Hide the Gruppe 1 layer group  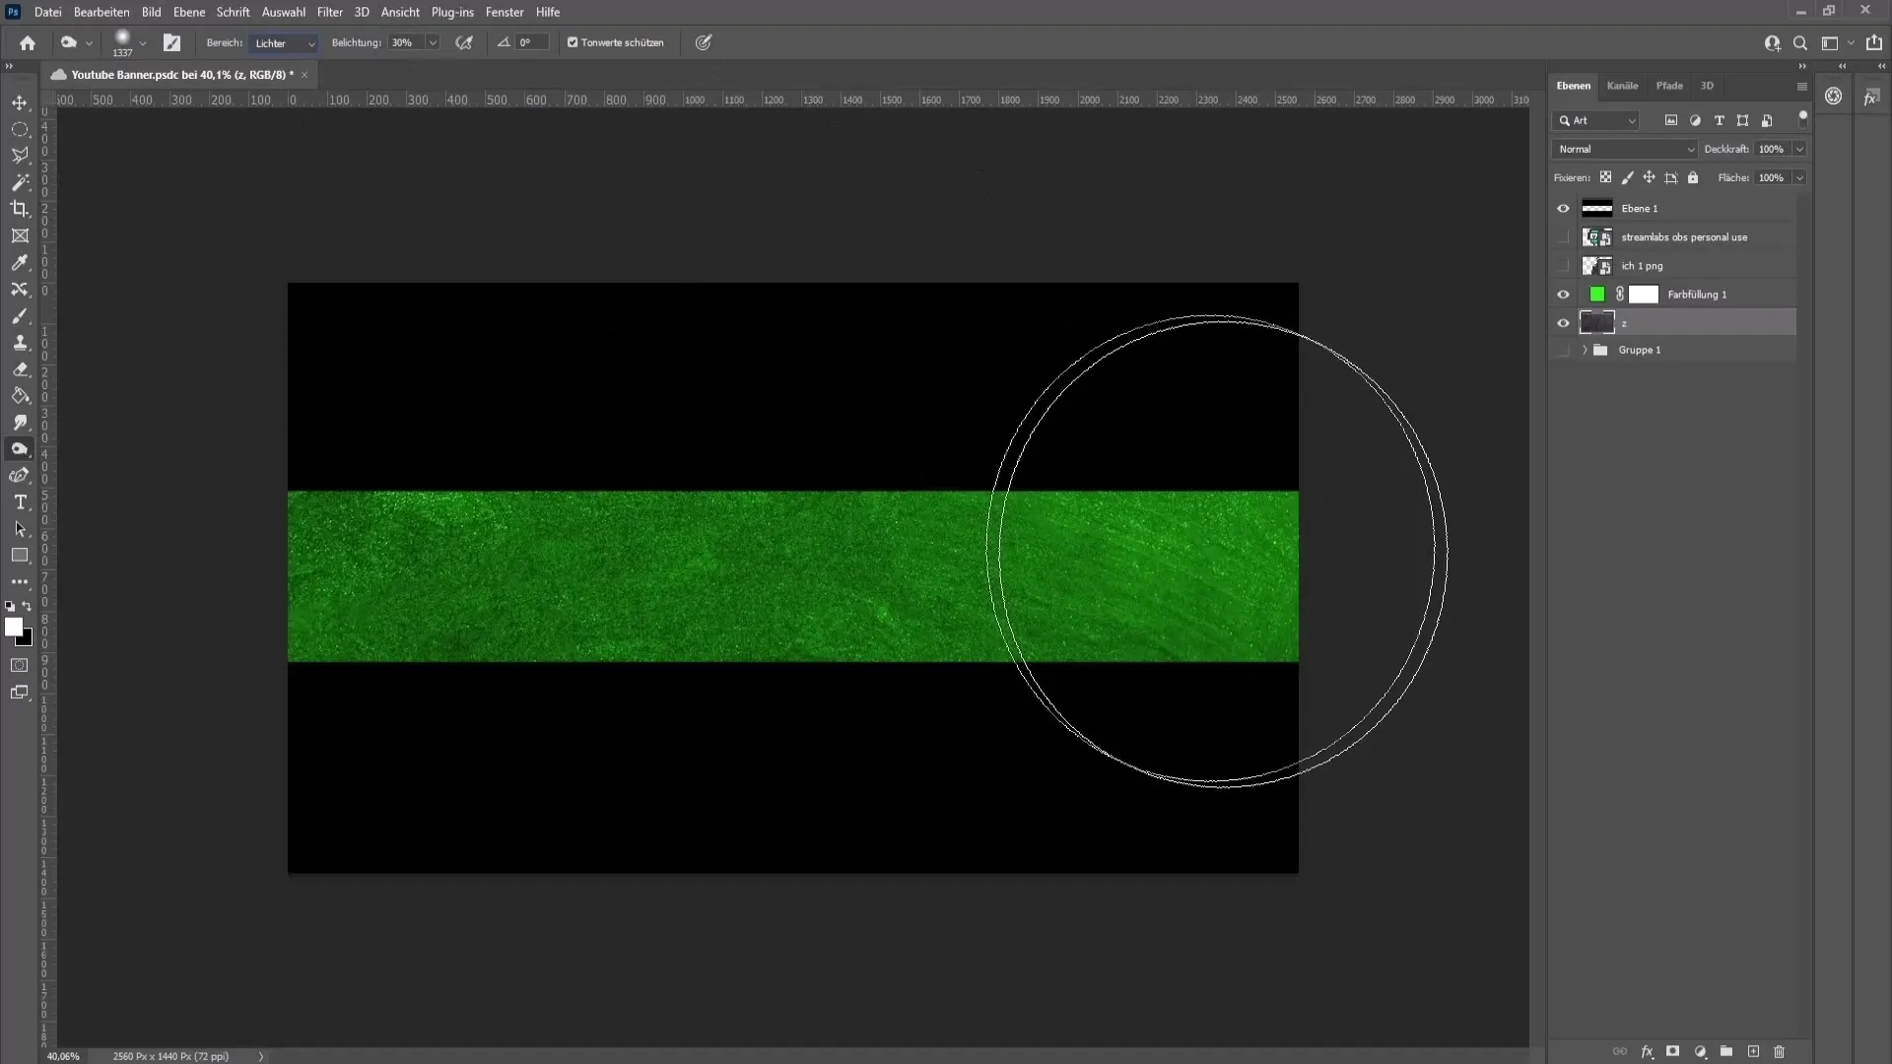(x=1565, y=348)
